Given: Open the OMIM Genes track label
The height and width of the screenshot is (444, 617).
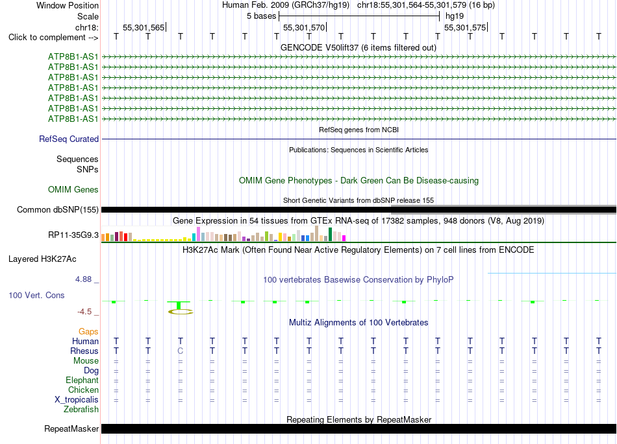Looking at the screenshot, I should click(73, 190).
